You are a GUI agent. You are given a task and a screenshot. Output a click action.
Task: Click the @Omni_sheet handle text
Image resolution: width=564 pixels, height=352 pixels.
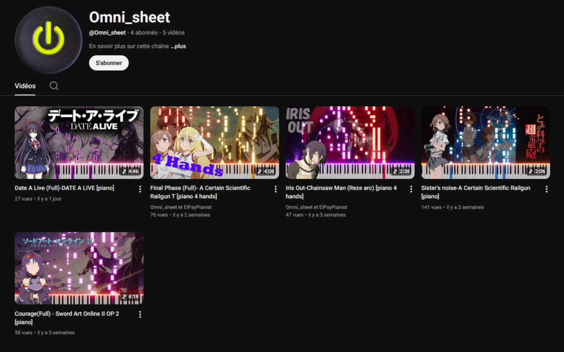click(x=107, y=33)
